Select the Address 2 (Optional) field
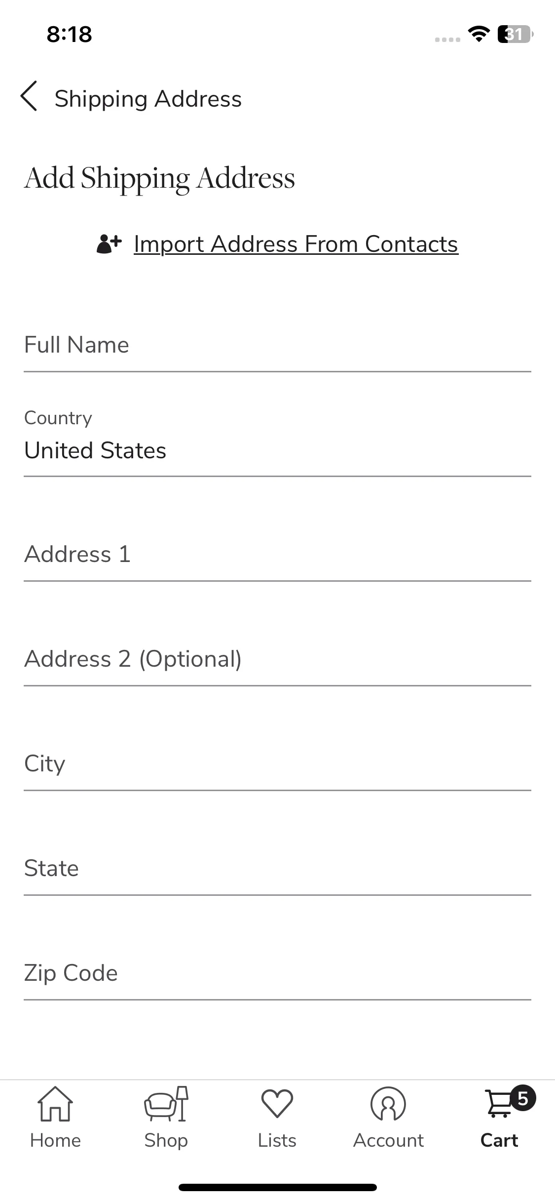The width and height of the screenshot is (555, 1203). click(x=277, y=660)
